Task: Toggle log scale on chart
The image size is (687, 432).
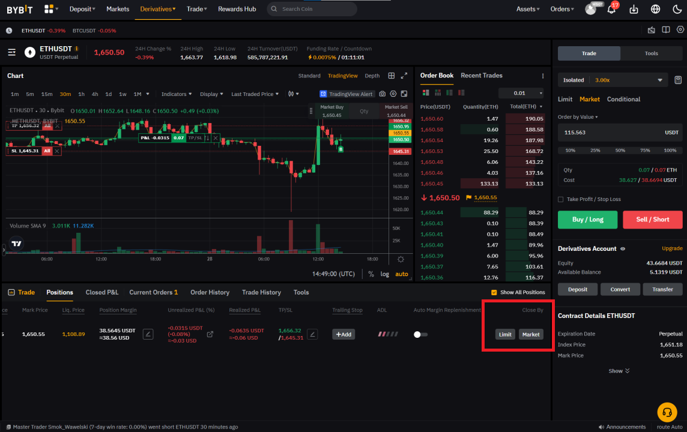Action: click(384, 274)
